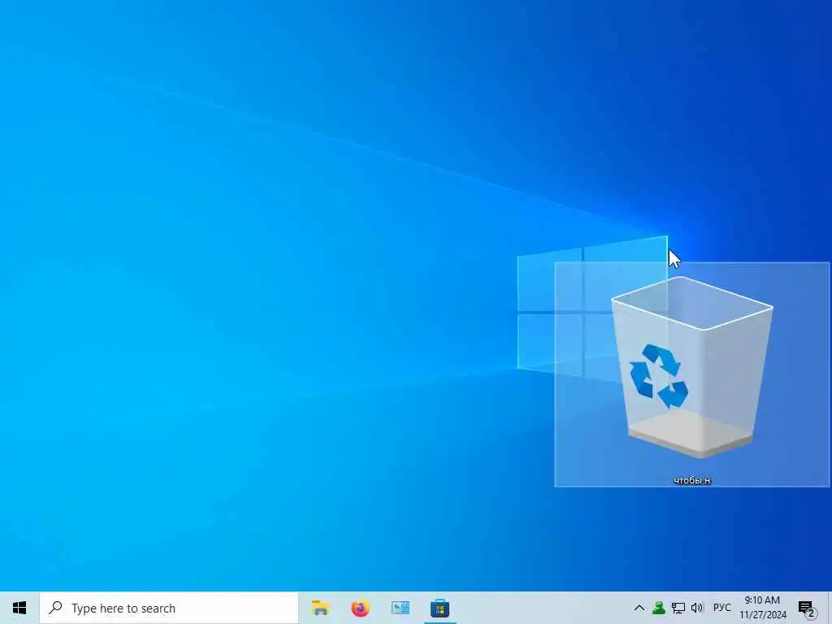The width and height of the screenshot is (832, 624).
Task: Open the Action Center notifications icon
Action: (x=807, y=609)
